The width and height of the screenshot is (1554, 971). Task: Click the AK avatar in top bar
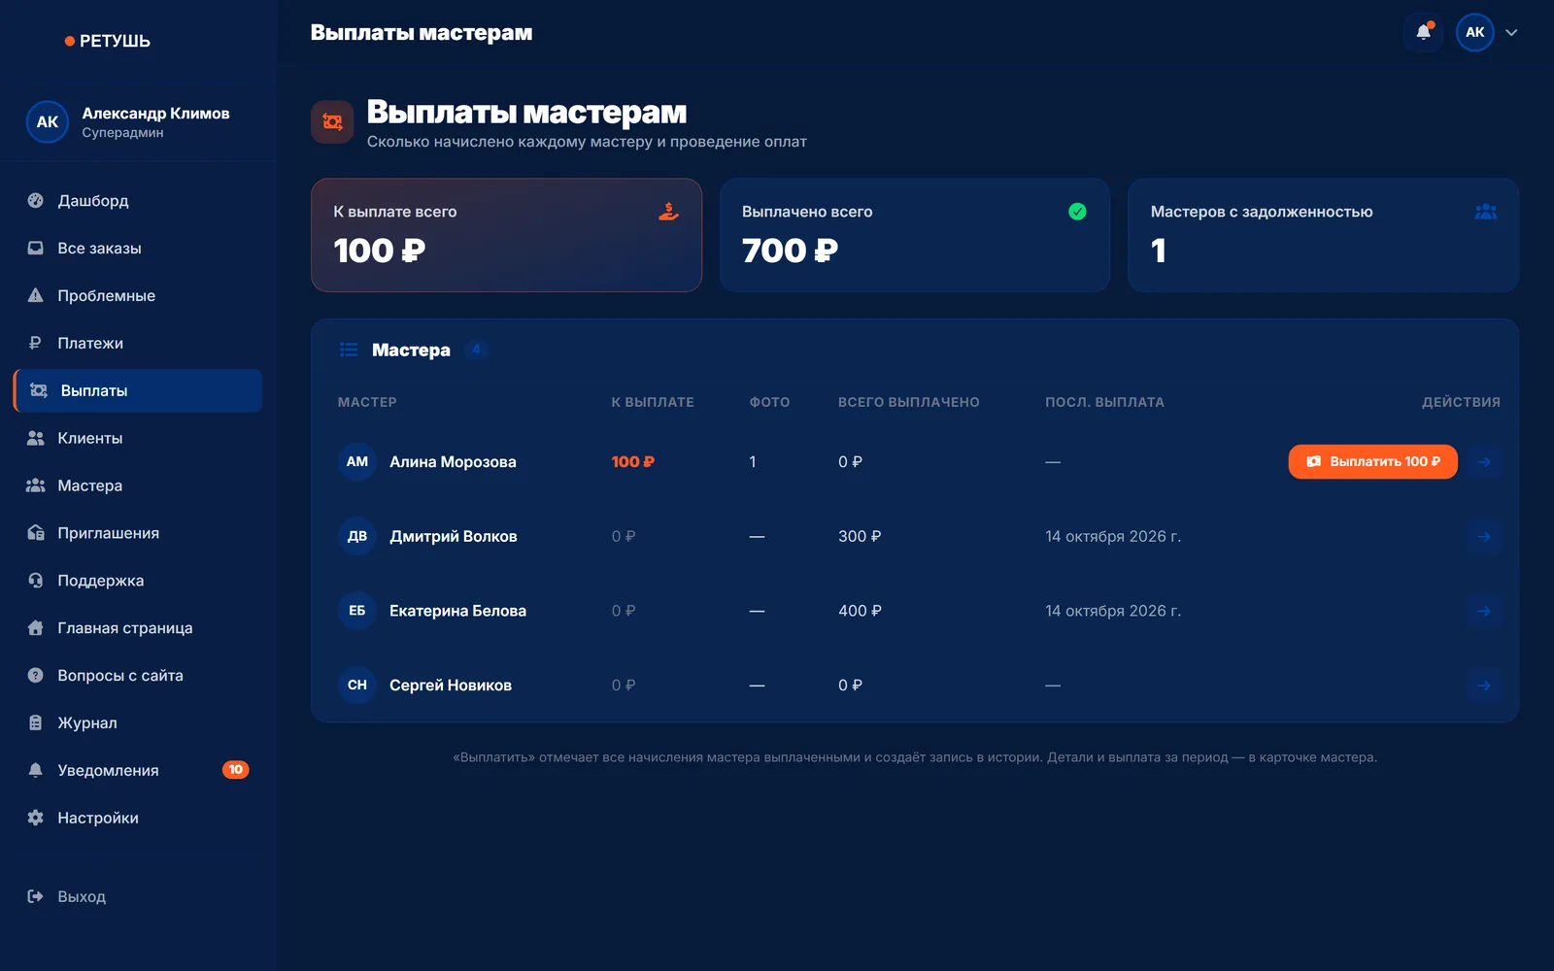pos(1474,32)
